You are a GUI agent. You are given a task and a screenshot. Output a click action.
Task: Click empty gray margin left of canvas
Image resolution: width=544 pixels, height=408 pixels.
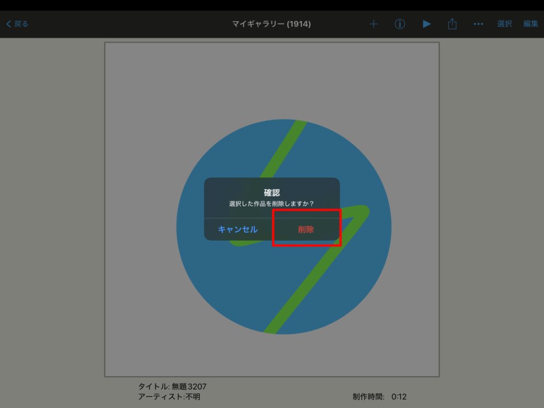53,212
